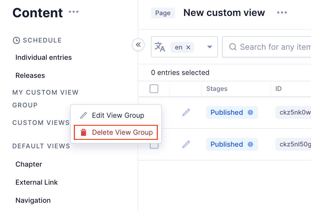Open the Individual entries view

43,57
